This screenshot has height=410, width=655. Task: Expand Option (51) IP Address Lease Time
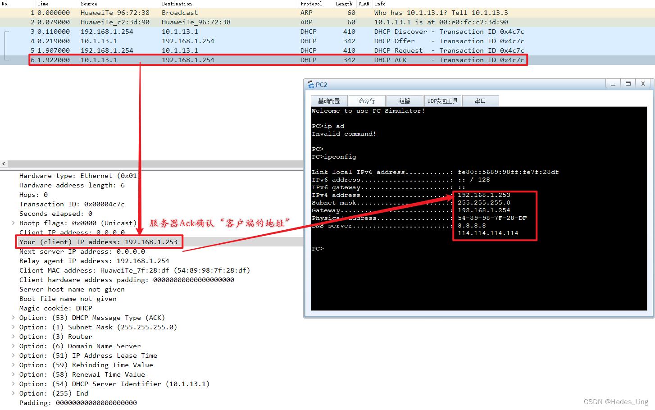pyautogui.click(x=14, y=355)
